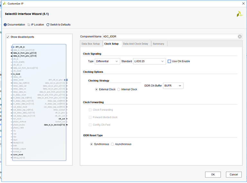
Task: Expand the diff_clk_in port plus icon
Action: tap(14, 47)
